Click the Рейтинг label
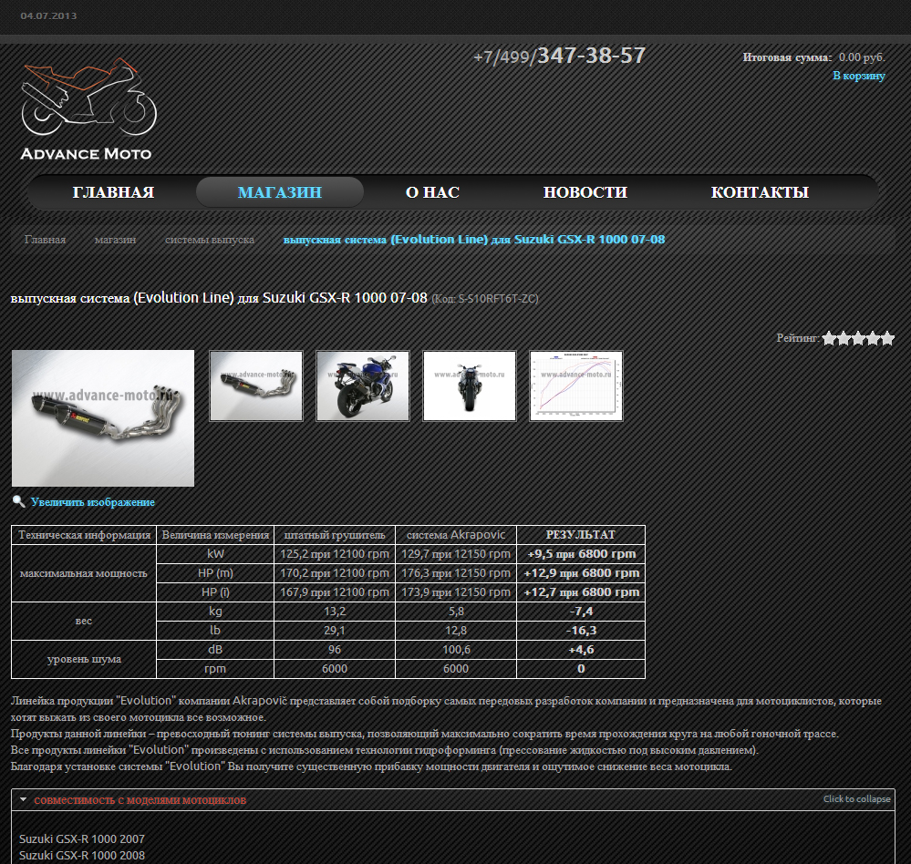 point(798,338)
